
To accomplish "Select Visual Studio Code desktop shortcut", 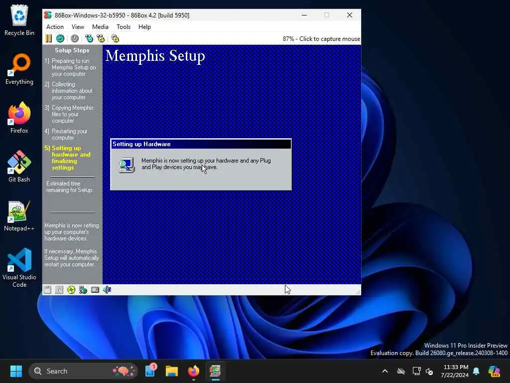I will [x=19, y=268].
